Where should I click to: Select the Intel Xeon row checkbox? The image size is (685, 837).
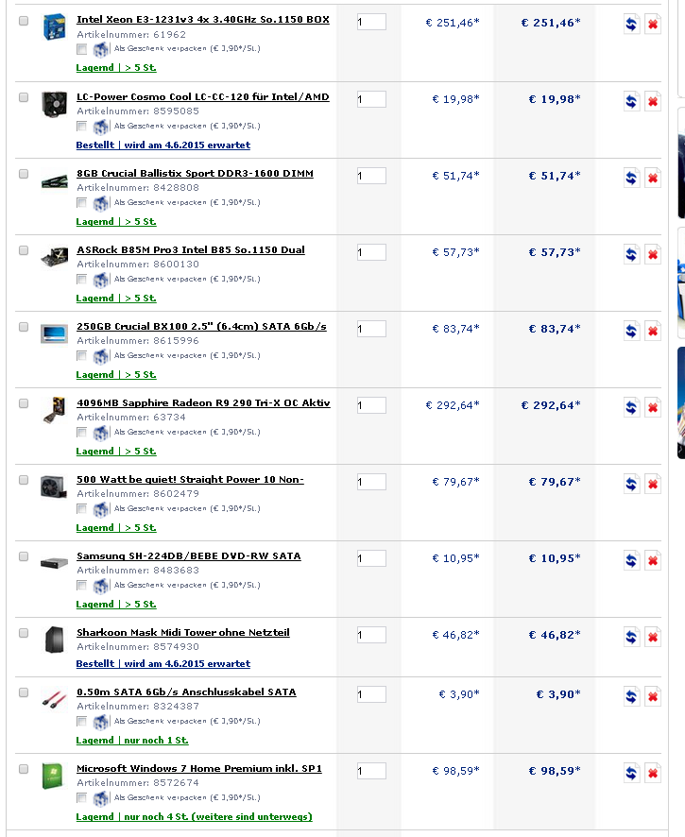click(24, 21)
